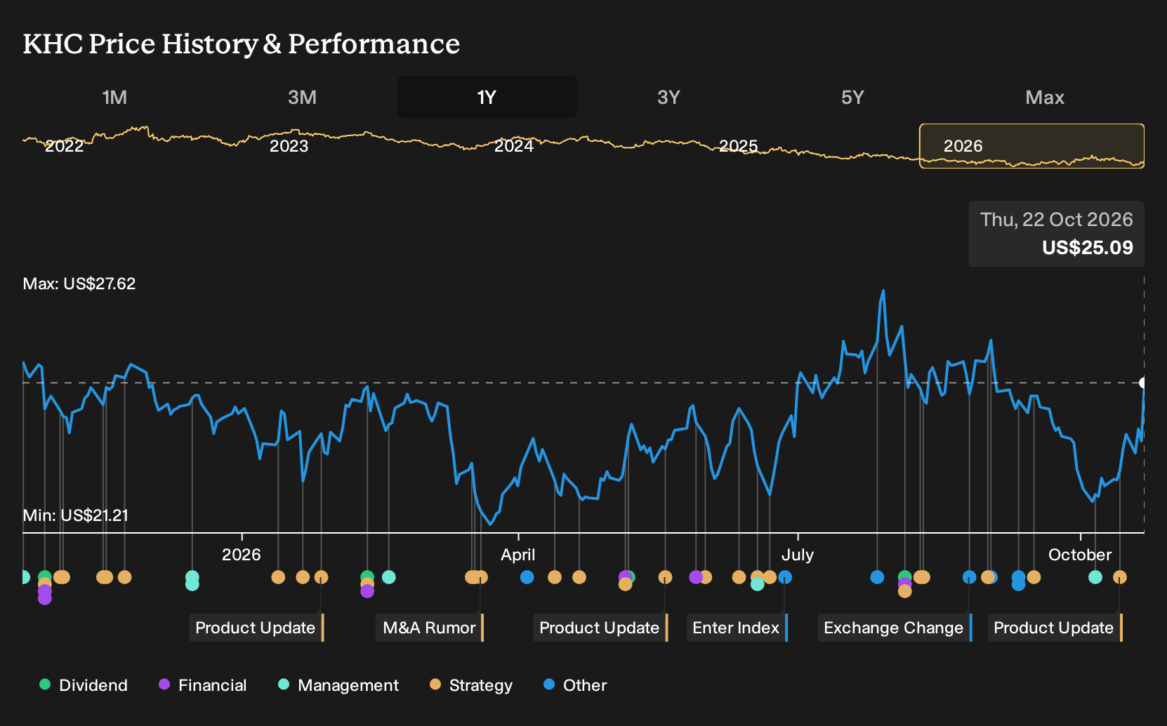Click the Min: US$21.21 label

coord(76,515)
